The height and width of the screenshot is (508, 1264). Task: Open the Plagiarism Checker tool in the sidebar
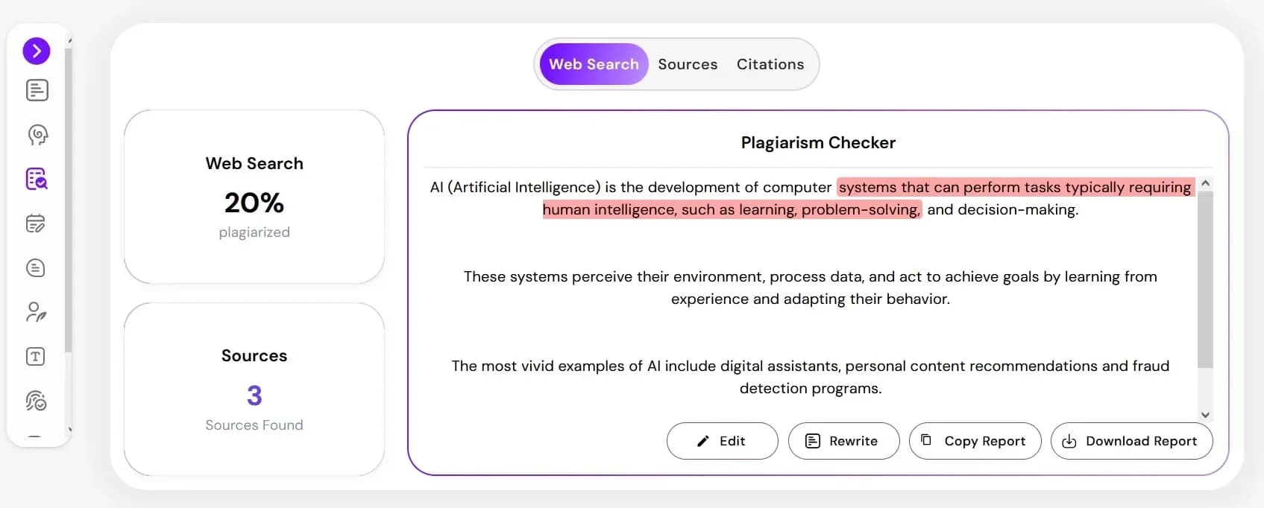pos(36,179)
